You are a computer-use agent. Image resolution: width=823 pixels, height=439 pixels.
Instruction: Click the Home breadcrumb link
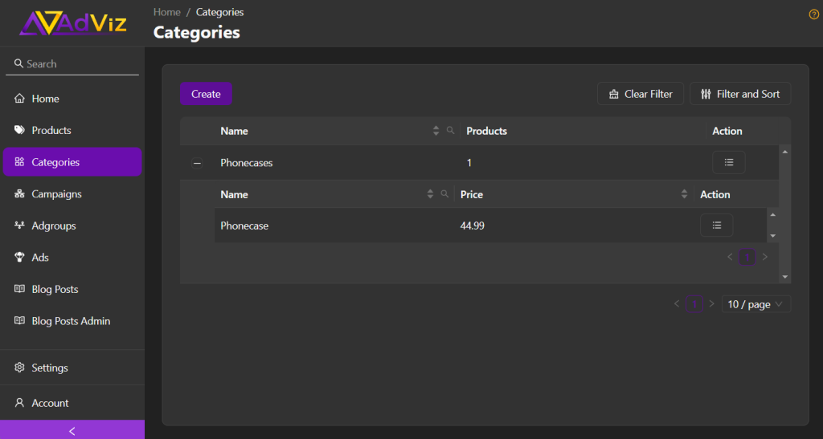pos(167,12)
